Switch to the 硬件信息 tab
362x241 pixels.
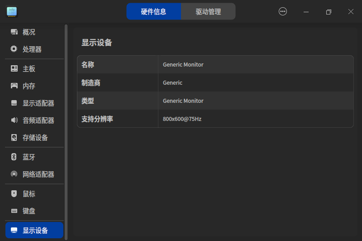click(x=154, y=11)
